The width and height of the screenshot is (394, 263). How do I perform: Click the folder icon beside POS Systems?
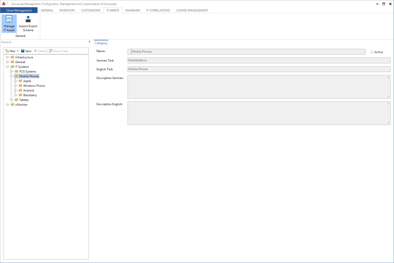[17, 71]
